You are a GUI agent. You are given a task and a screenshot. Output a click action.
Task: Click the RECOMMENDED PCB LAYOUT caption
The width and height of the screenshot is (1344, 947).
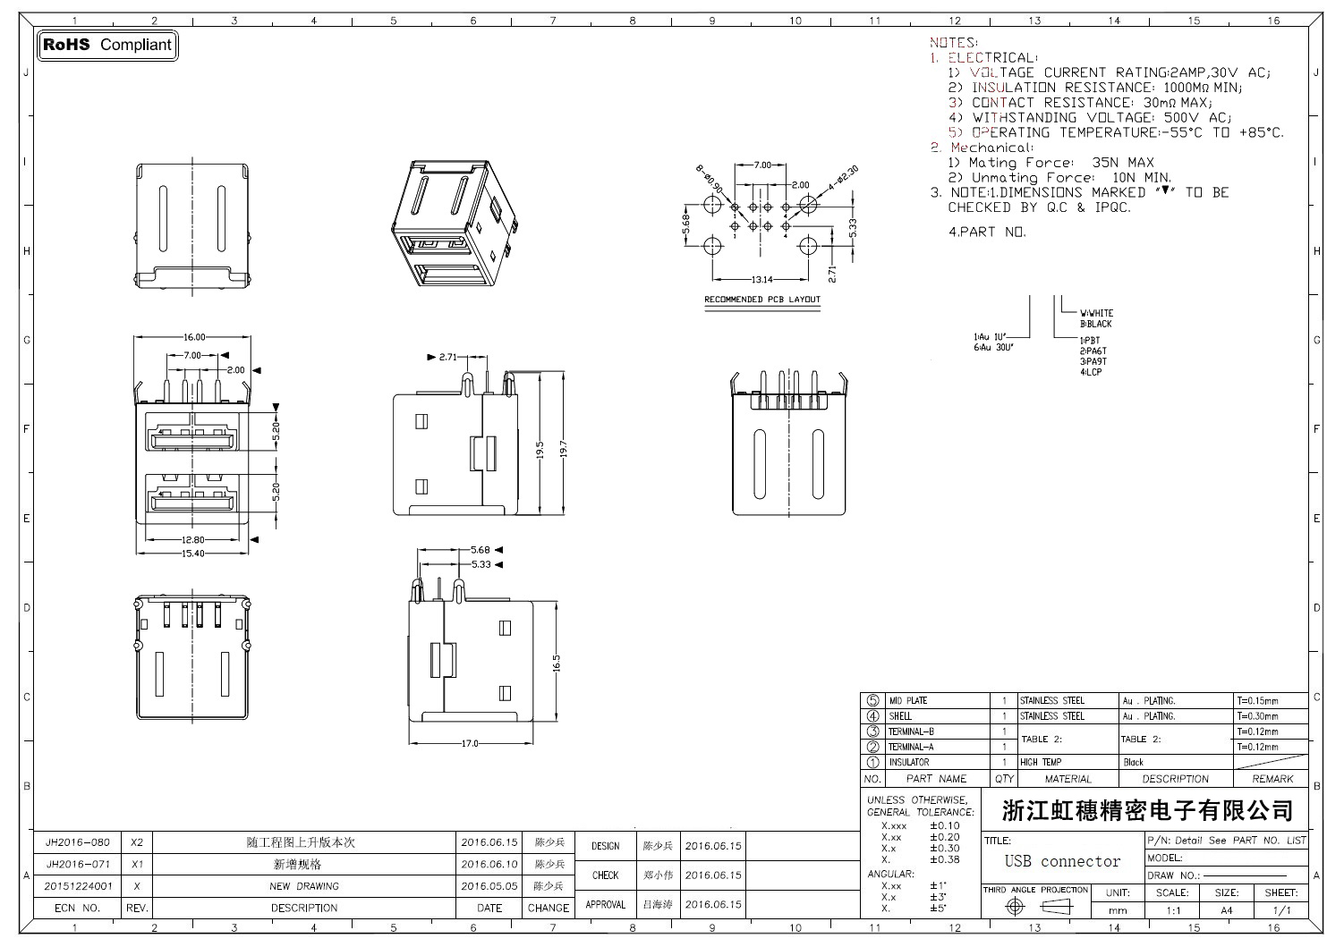pyautogui.click(x=761, y=300)
